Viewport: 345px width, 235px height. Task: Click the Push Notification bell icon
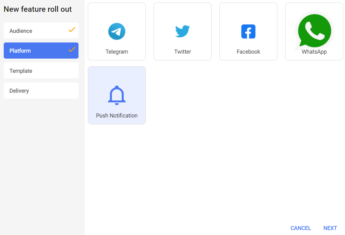click(117, 95)
